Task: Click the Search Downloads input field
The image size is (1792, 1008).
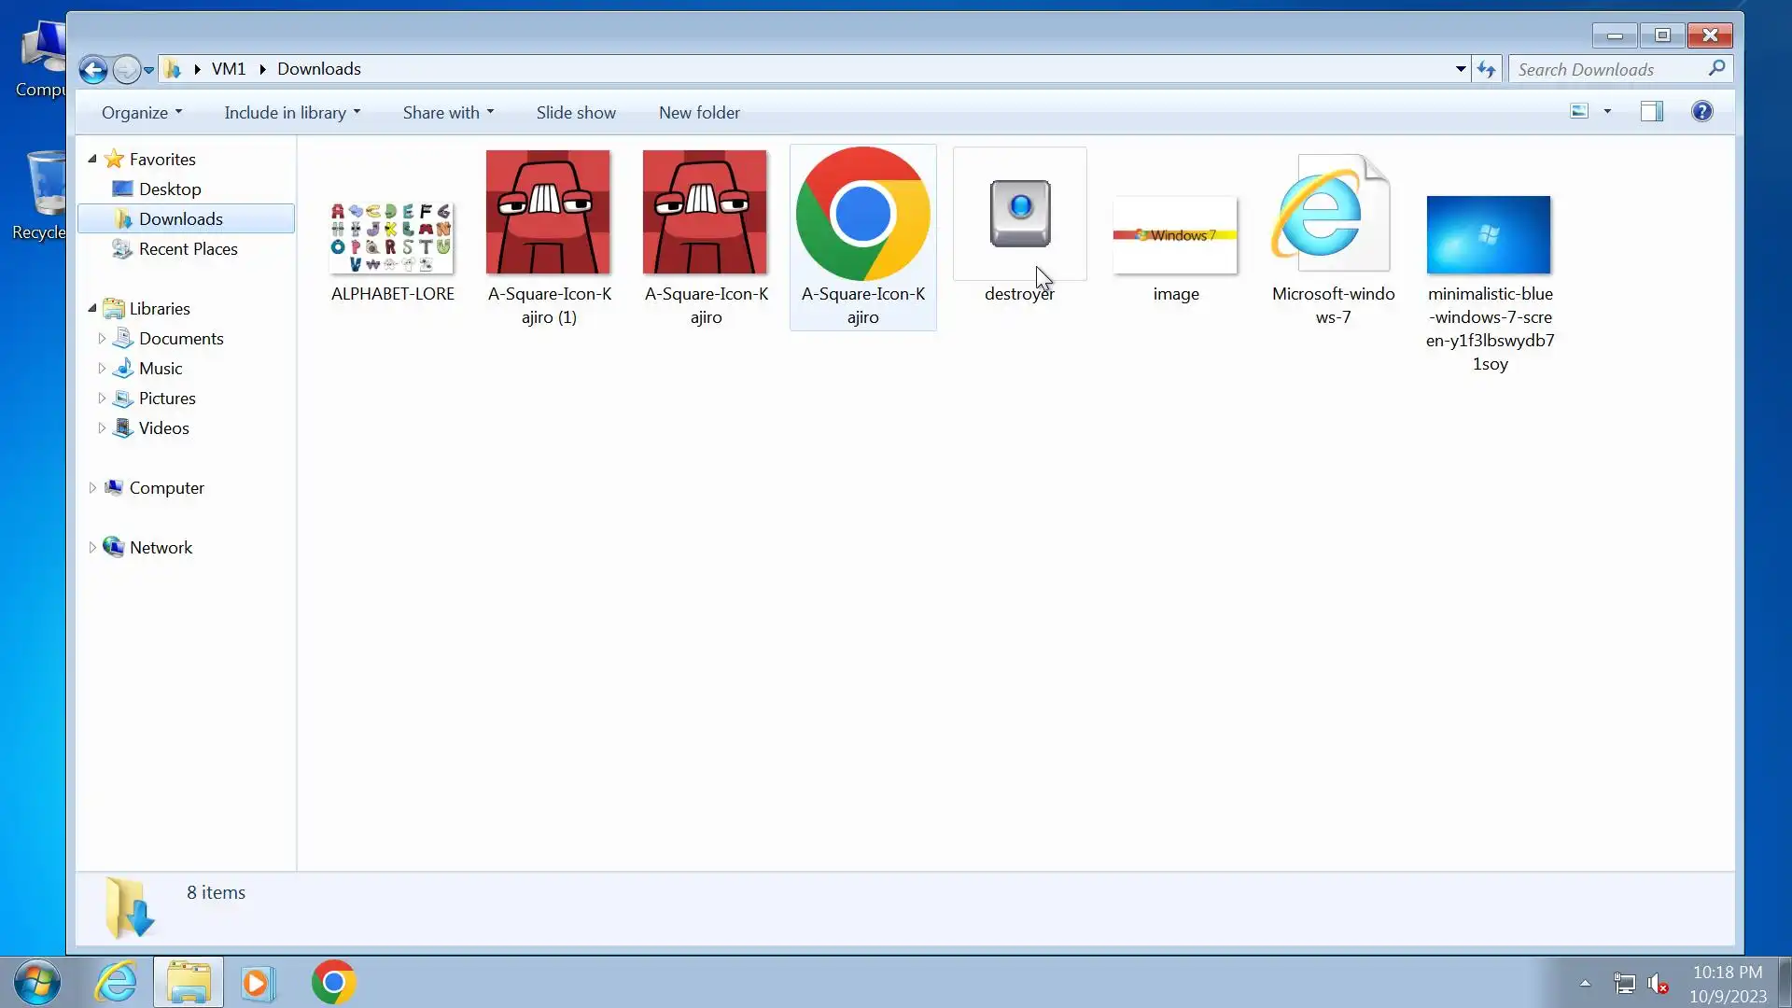Action: coord(1607,69)
